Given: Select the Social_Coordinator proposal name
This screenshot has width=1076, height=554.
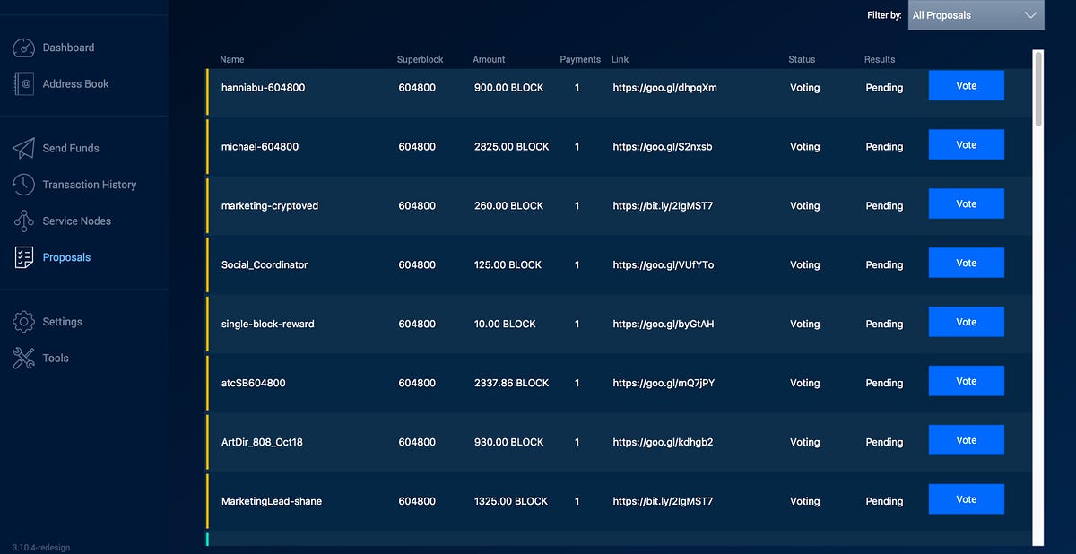Looking at the screenshot, I should (265, 265).
